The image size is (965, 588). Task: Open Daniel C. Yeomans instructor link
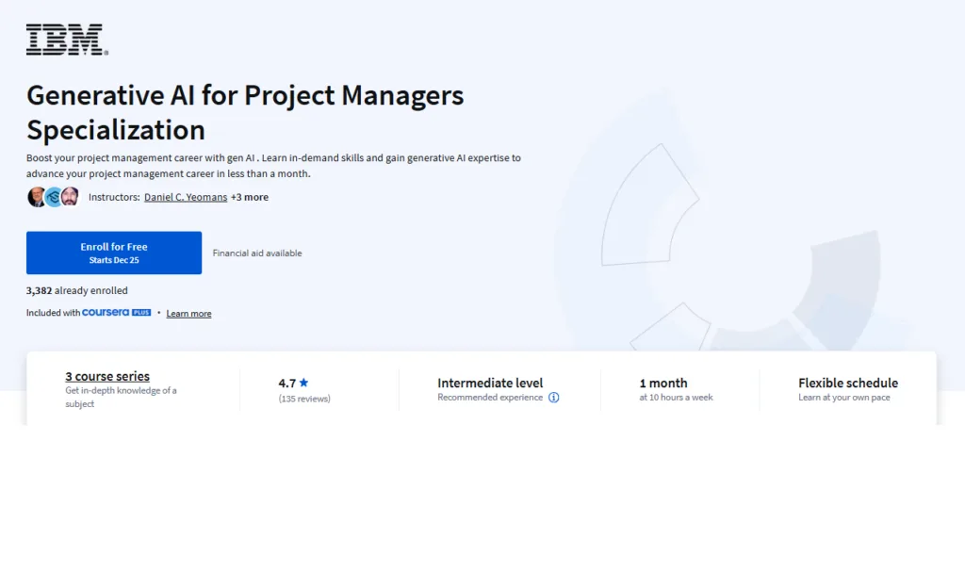(x=186, y=198)
